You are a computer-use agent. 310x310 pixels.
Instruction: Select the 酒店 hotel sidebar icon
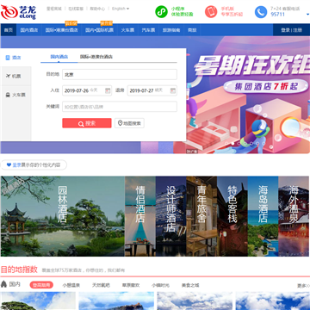(8, 58)
